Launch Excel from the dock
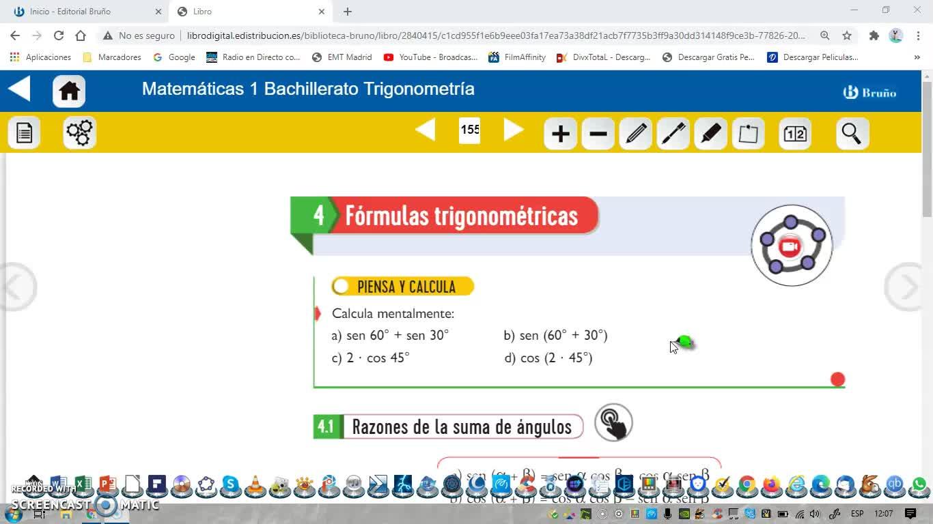The height and width of the screenshot is (524, 933). pos(83,485)
